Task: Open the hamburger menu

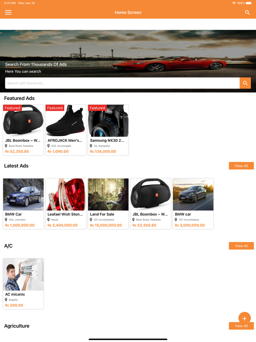Action: coord(8,12)
